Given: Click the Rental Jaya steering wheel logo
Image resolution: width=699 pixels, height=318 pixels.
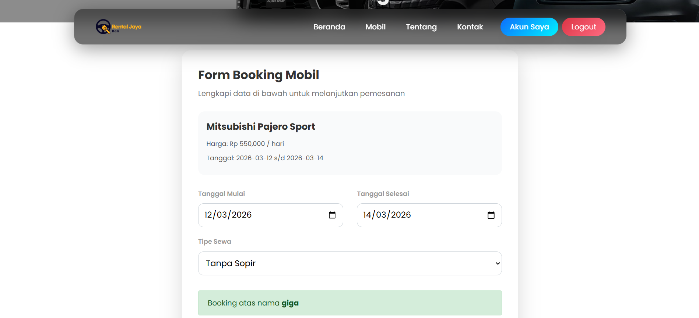Looking at the screenshot, I should [103, 27].
